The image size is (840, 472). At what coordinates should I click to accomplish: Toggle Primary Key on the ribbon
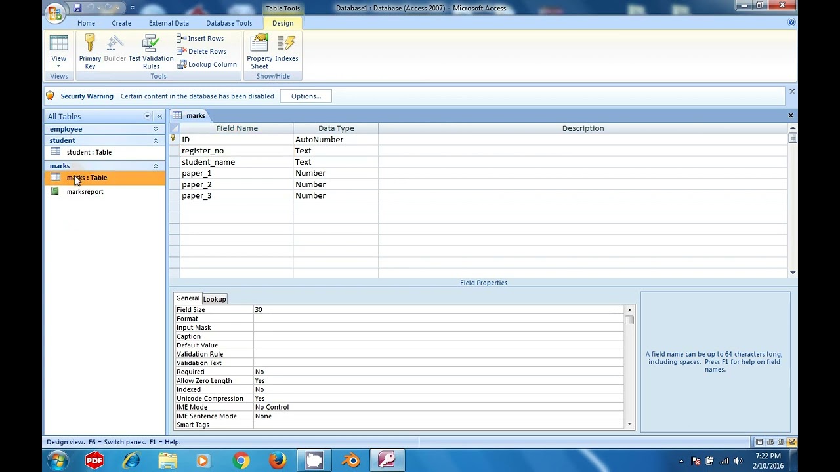click(x=90, y=52)
